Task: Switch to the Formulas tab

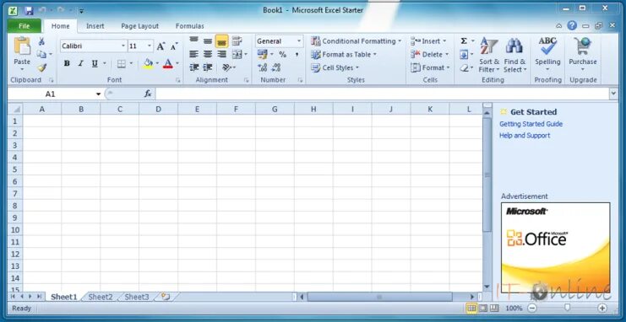Action: point(189,26)
